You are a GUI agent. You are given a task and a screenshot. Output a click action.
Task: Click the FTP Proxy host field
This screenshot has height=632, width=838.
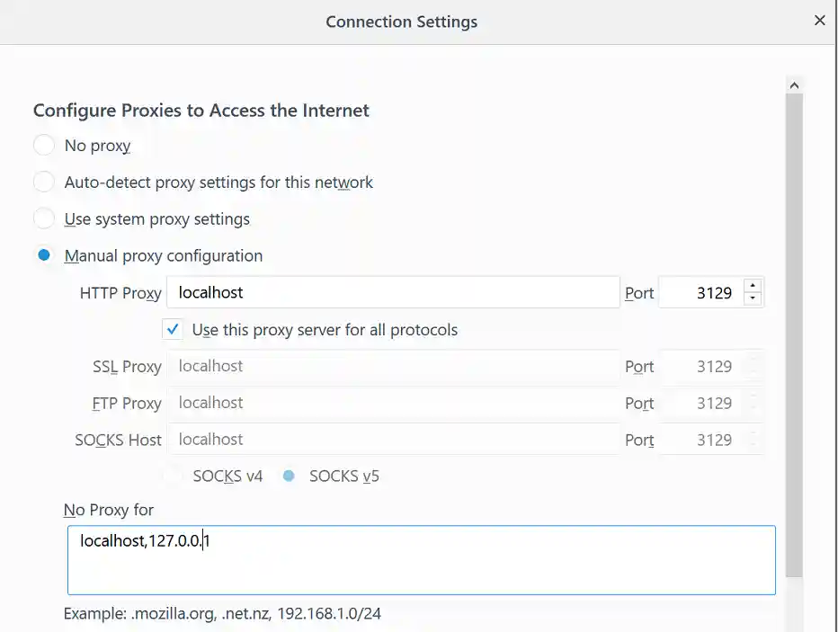(x=393, y=404)
